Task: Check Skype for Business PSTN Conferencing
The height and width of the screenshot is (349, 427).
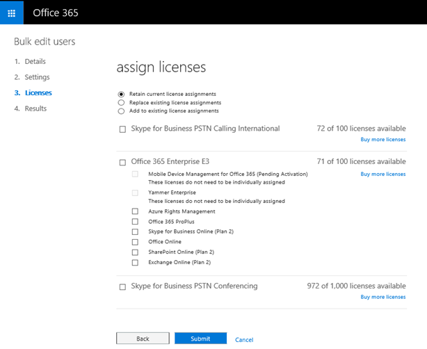Action: [122, 286]
